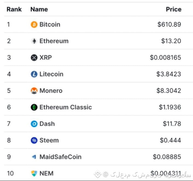Click the blue Dash logo icon
The height and width of the screenshot is (181, 193).
click(x=34, y=124)
